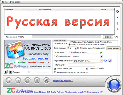The height and width of the screenshot is (95, 123).
Task: Select PAL video standard radio button
Action: click(70, 42)
